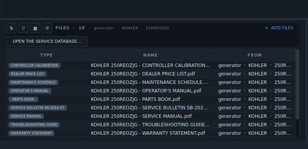Click the '250REOZJG' breadcrumb in files header
The height and width of the screenshot is (149, 308).
[157, 28]
